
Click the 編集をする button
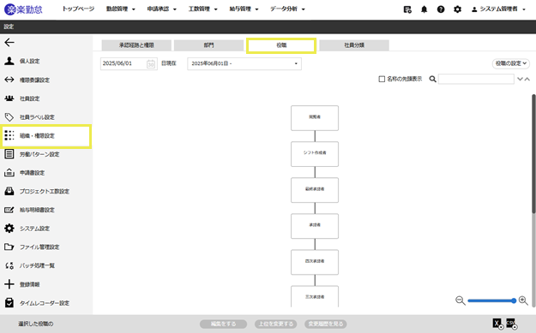(223, 324)
